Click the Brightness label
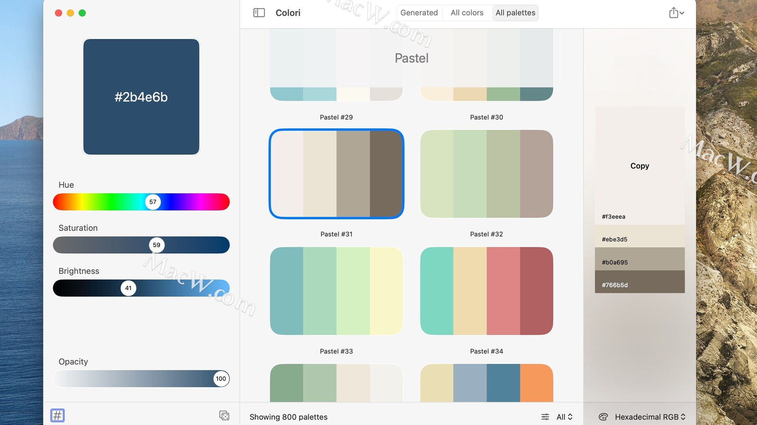757x425 pixels. (79, 271)
